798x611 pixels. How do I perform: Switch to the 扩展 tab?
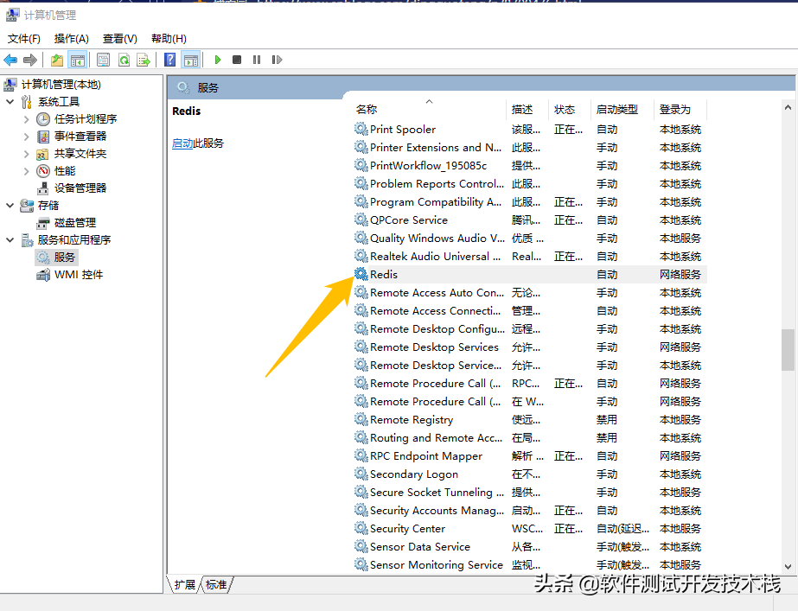point(184,584)
